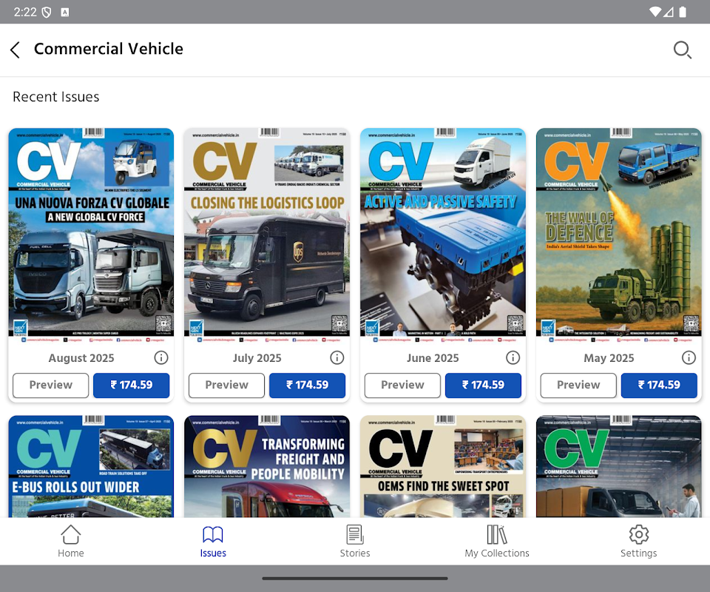Image resolution: width=710 pixels, height=592 pixels.
Task: Tap the back arrow beside Commercial Vehicle
Action: tap(15, 50)
